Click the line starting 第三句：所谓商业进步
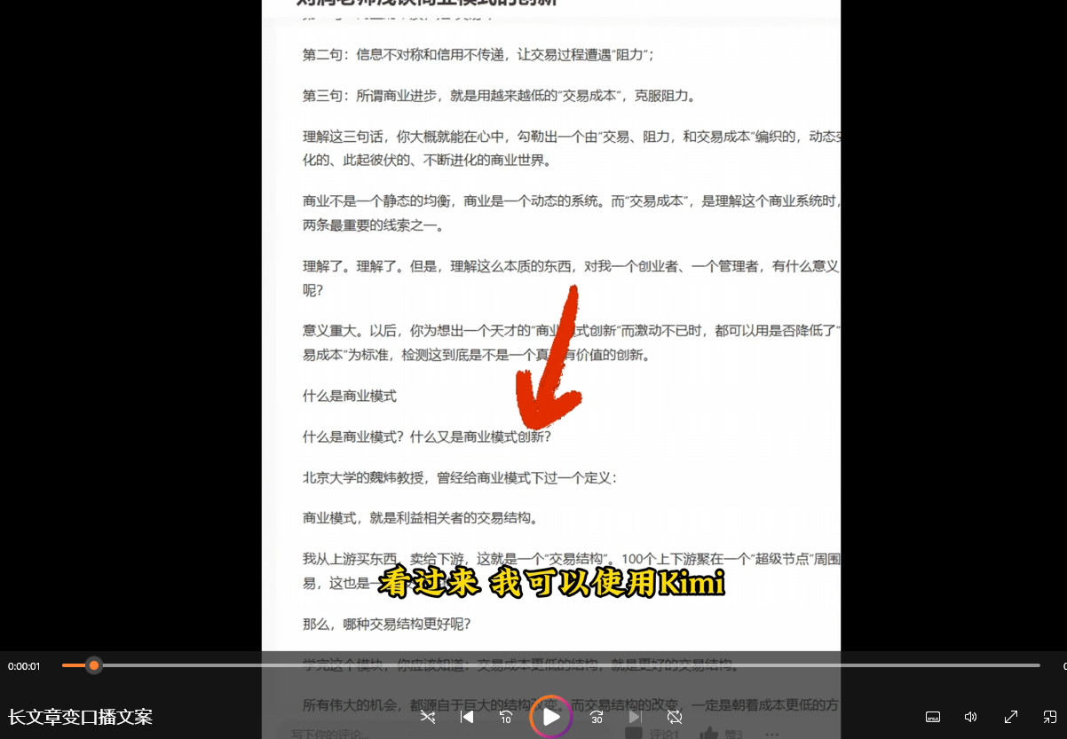Viewport: 1067px width, 739px height. [x=500, y=96]
